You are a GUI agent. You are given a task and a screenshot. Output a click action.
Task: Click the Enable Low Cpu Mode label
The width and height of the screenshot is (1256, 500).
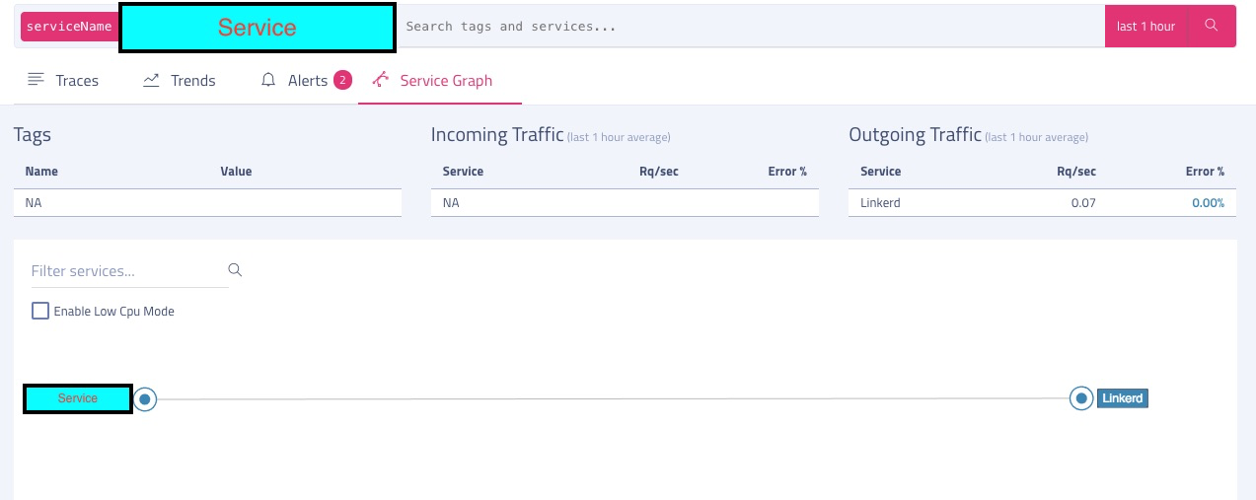coord(113,312)
